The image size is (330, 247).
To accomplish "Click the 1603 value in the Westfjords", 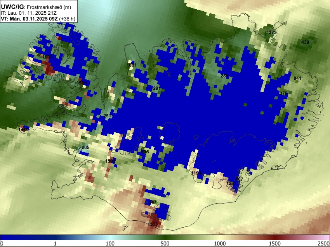I will coord(47,57).
